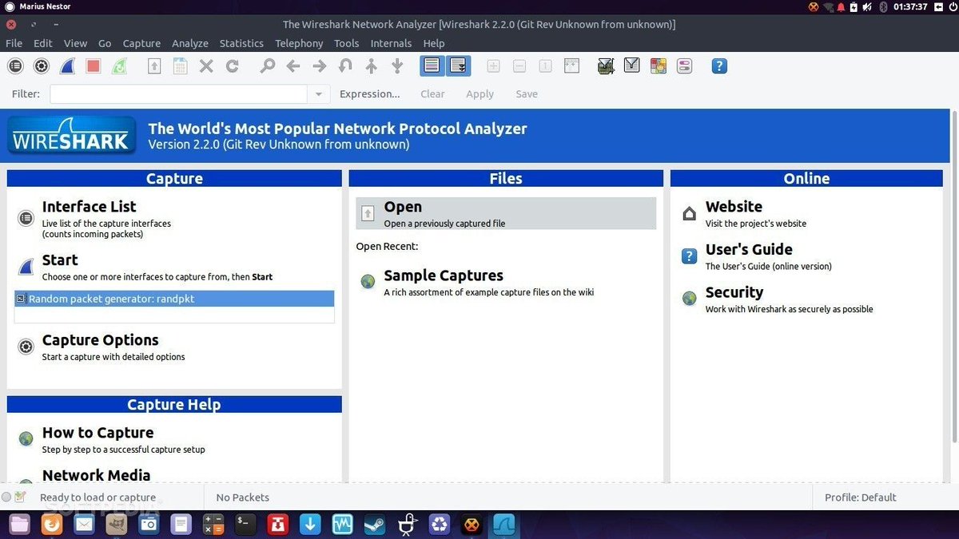This screenshot has height=539, width=959.
Task: Open coloring rules toolbar icon
Action: (x=659, y=66)
